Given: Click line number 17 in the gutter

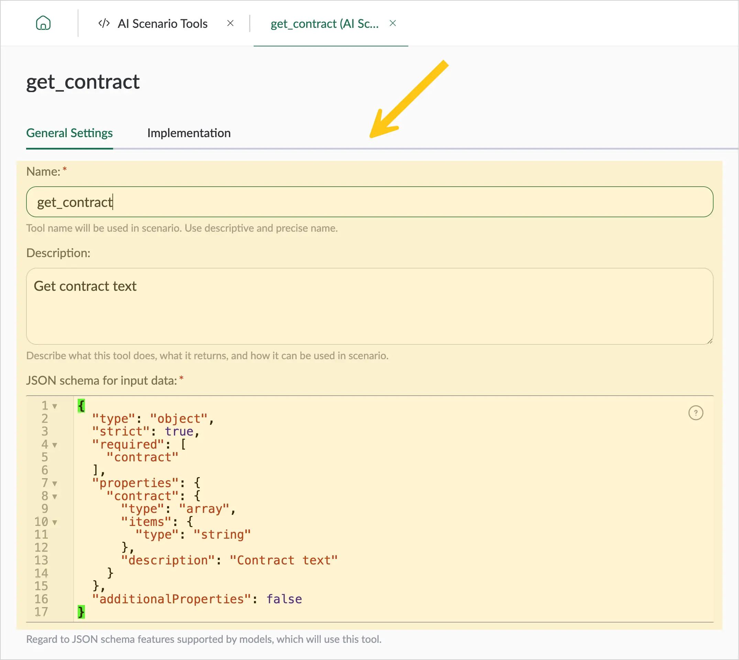Looking at the screenshot, I should pos(41,612).
